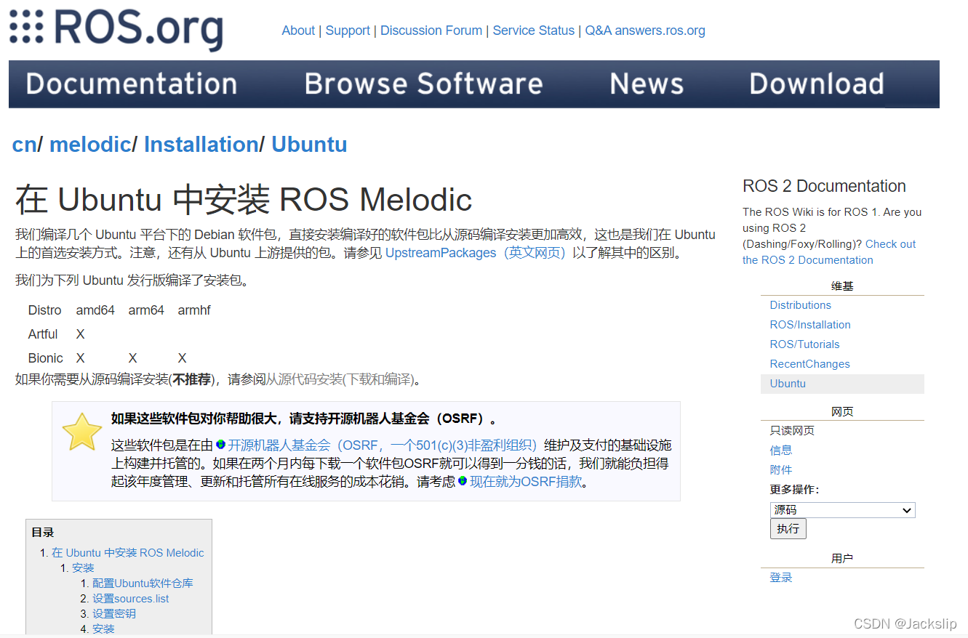Jump to 设置密钥 section
968x638 pixels.
pyautogui.click(x=114, y=614)
